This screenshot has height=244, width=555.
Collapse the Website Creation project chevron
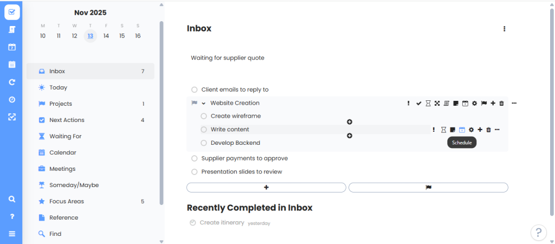[204, 103]
